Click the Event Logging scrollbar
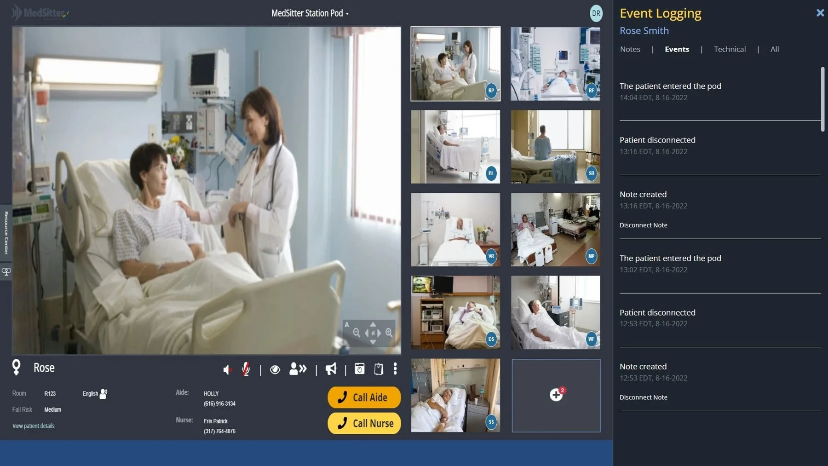Image resolution: width=828 pixels, height=466 pixels. (822, 99)
